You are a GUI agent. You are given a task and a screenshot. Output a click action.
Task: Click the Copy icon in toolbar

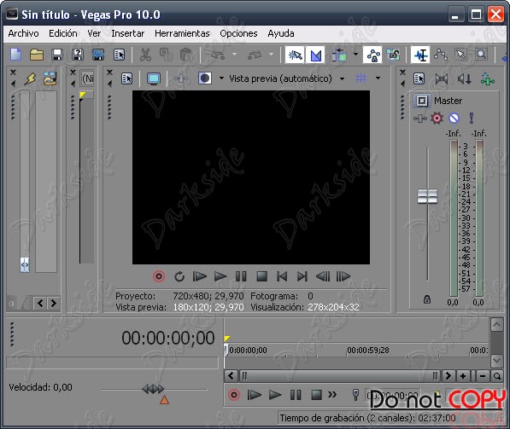click(x=166, y=55)
